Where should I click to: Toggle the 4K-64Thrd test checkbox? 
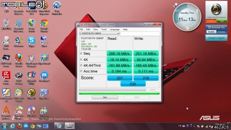click(x=81, y=65)
